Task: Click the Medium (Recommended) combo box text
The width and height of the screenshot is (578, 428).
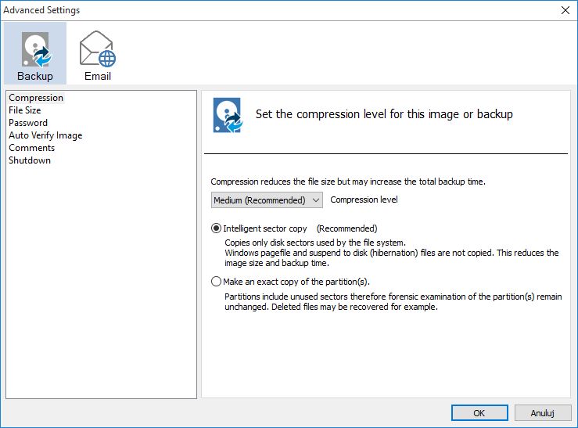Action: 260,200
